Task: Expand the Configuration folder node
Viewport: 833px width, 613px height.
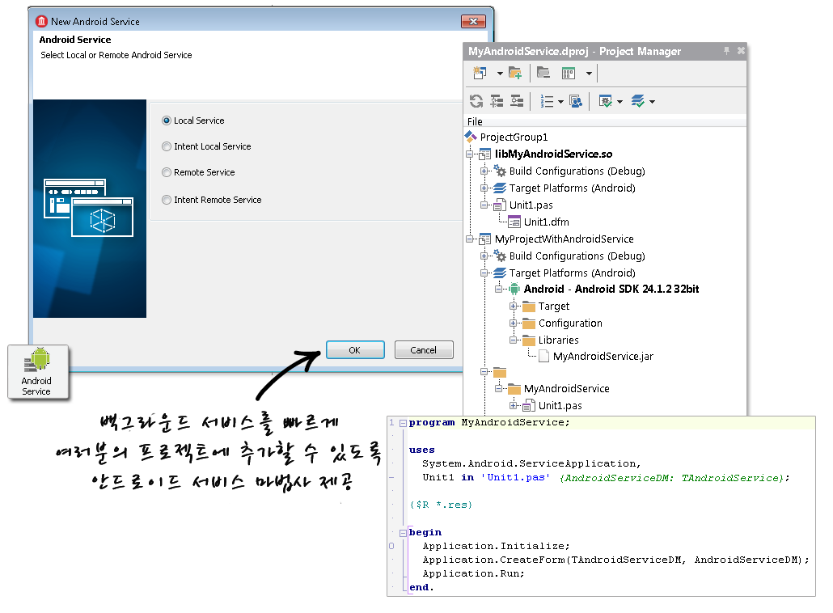Action: coord(514,323)
